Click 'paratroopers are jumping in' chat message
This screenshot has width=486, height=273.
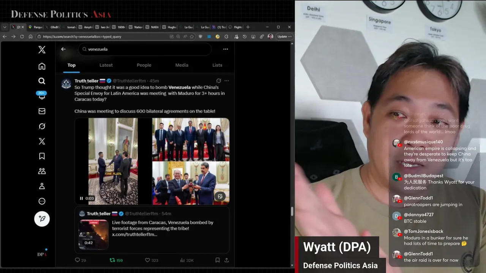[x=433, y=205]
